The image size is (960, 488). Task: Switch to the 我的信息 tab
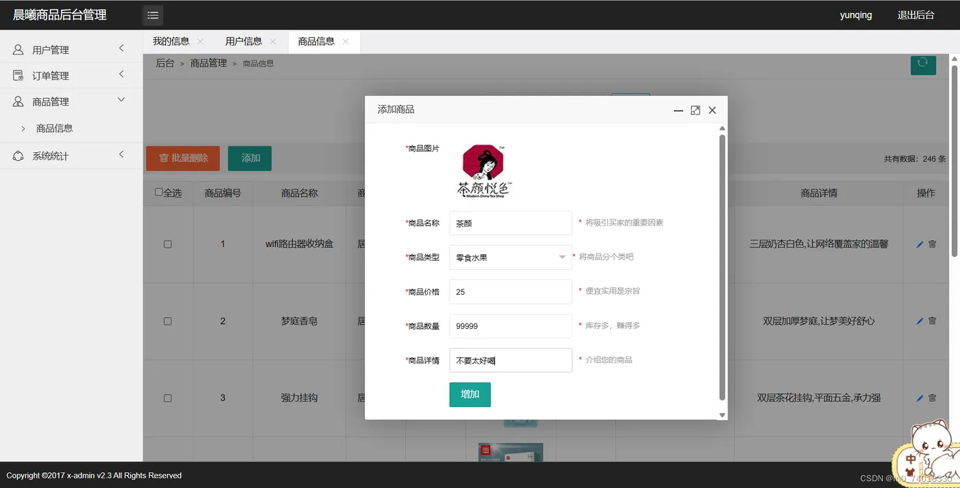(x=171, y=42)
